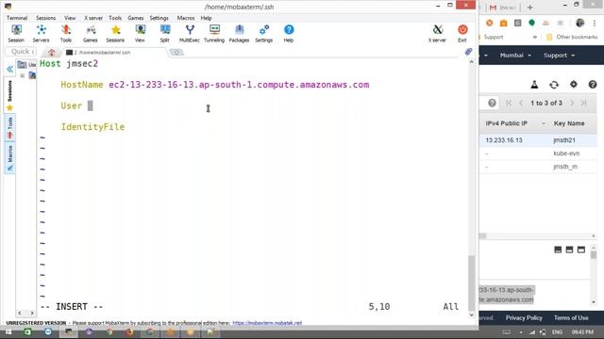This screenshot has height=339, width=604.
Task: Sort by IPv4 Public IP column arrow
Action: (544, 123)
